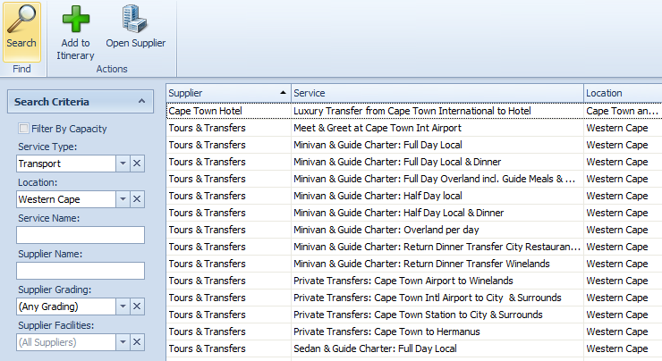Select Minivan & Guide Charter: Half Day Local & Dinner
Image resolution: width=662 pixels, height=361 pixels.
coord(437,213)
